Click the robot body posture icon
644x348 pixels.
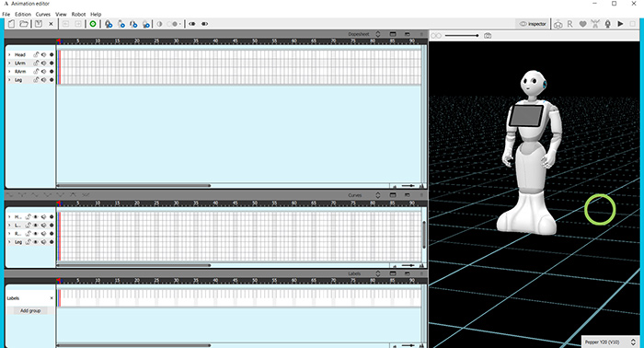[x=595, y=24]
